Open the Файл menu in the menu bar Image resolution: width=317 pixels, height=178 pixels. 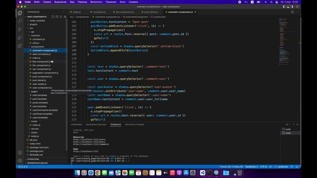[37, 2]
